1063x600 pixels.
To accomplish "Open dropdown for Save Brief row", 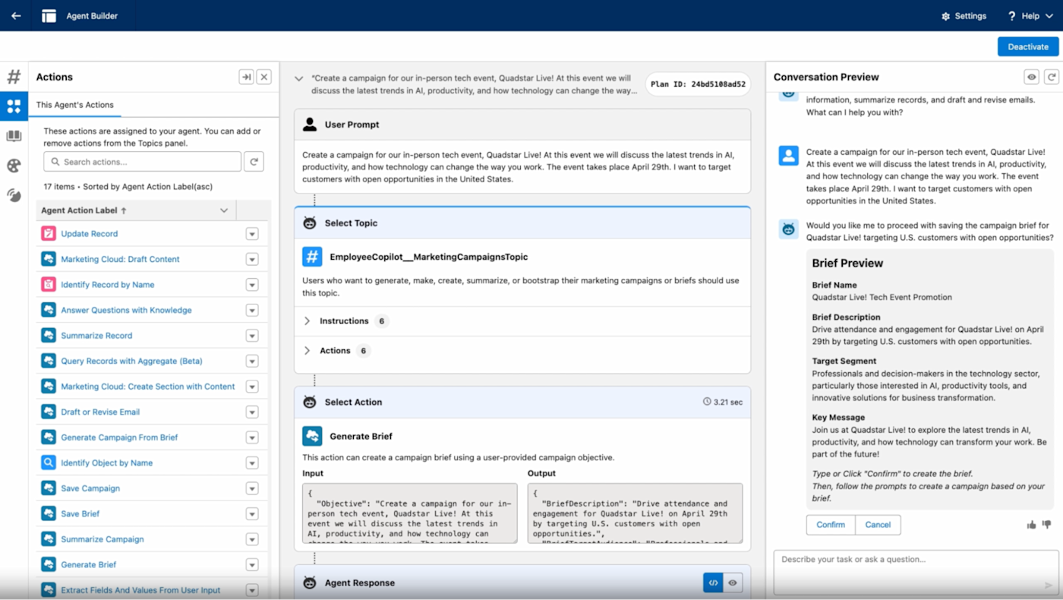I will (252, 513).
